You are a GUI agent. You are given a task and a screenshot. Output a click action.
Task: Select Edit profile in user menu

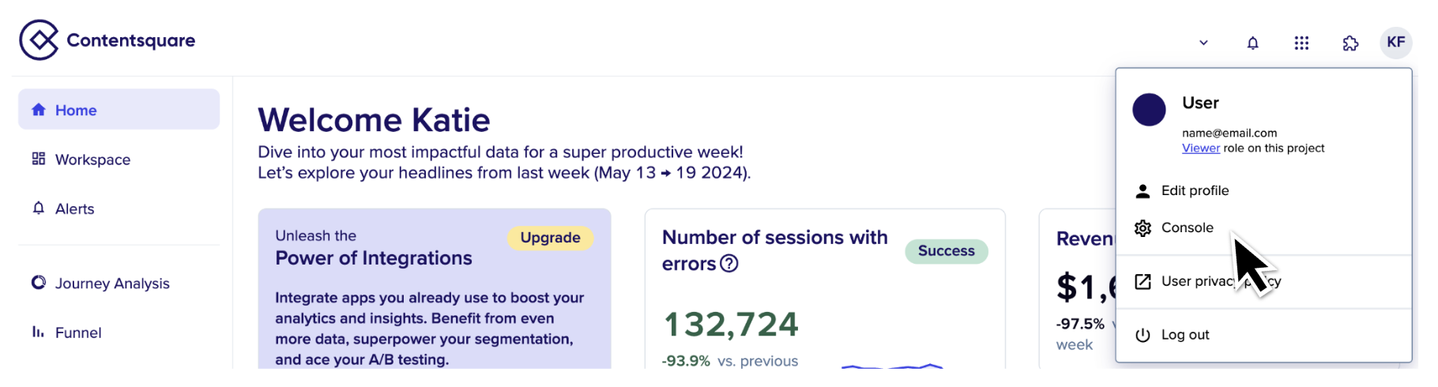tap(1263, 190)
